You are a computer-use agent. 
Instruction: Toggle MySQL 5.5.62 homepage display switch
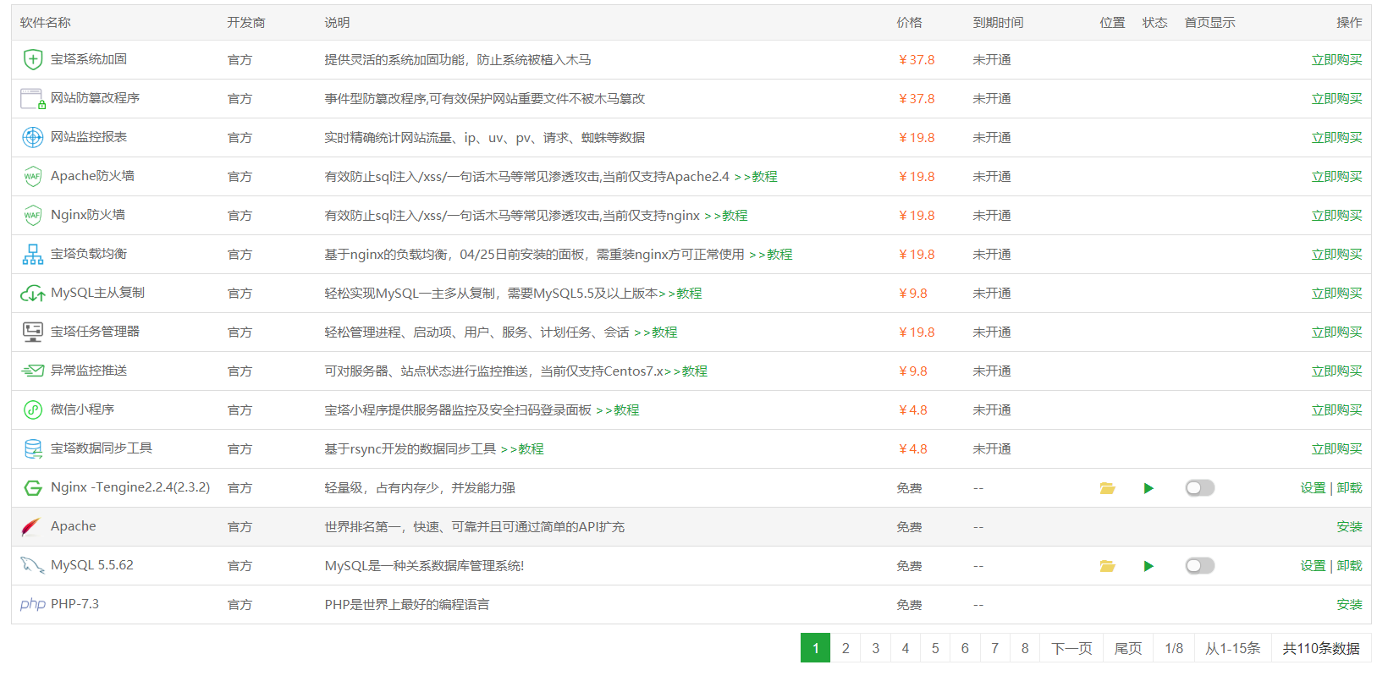pos(1200,566)
